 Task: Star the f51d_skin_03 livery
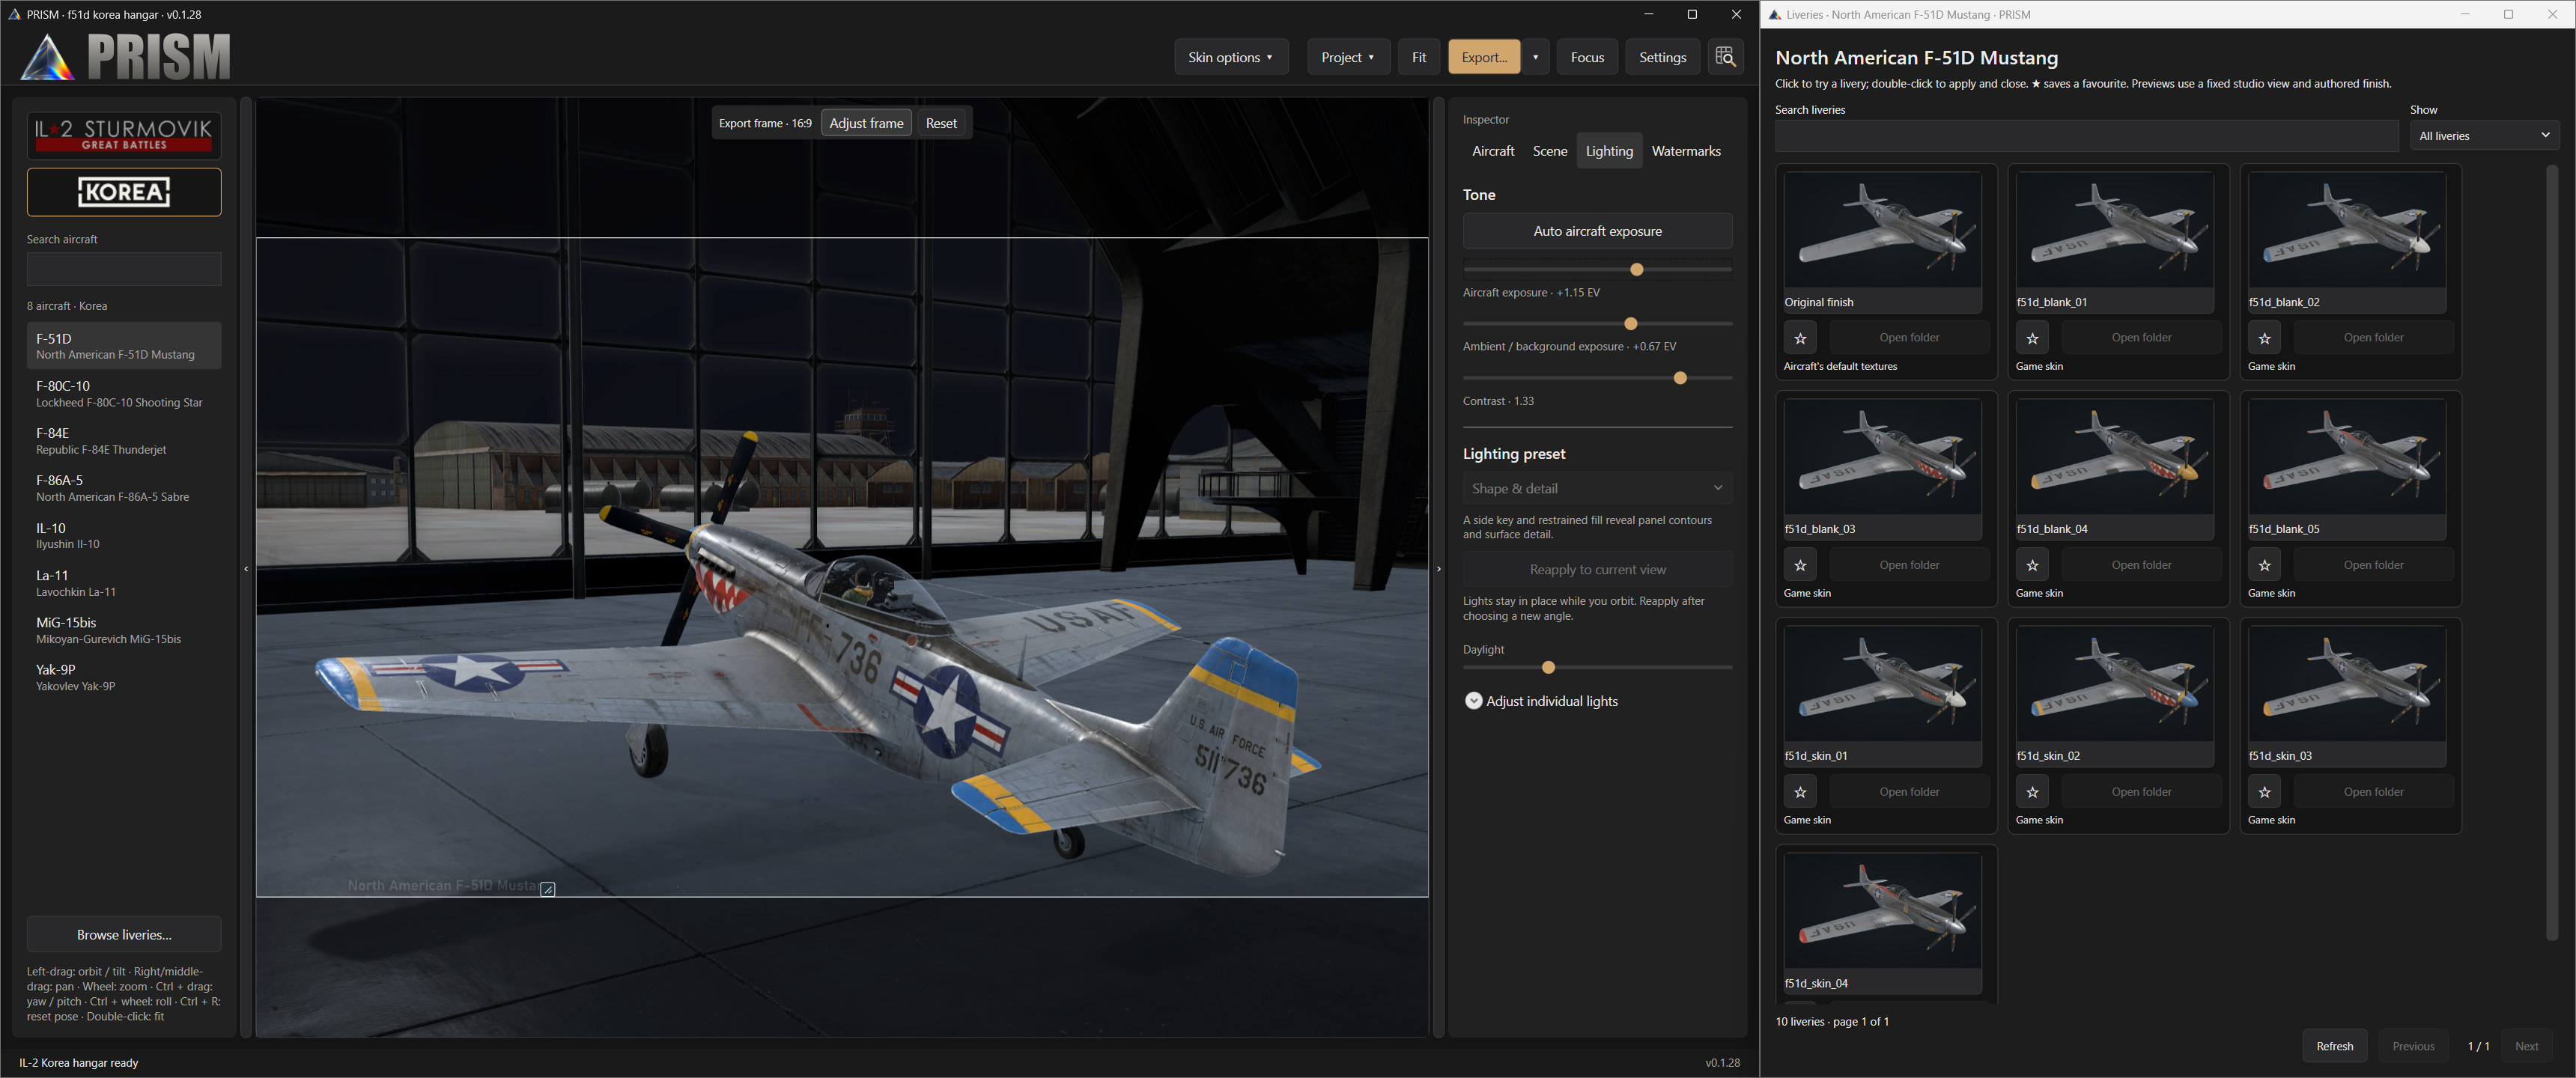point(2264,792)
